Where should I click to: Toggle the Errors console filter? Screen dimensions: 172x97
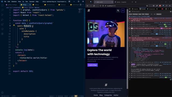pyautogui.click(x=130, y=14)
